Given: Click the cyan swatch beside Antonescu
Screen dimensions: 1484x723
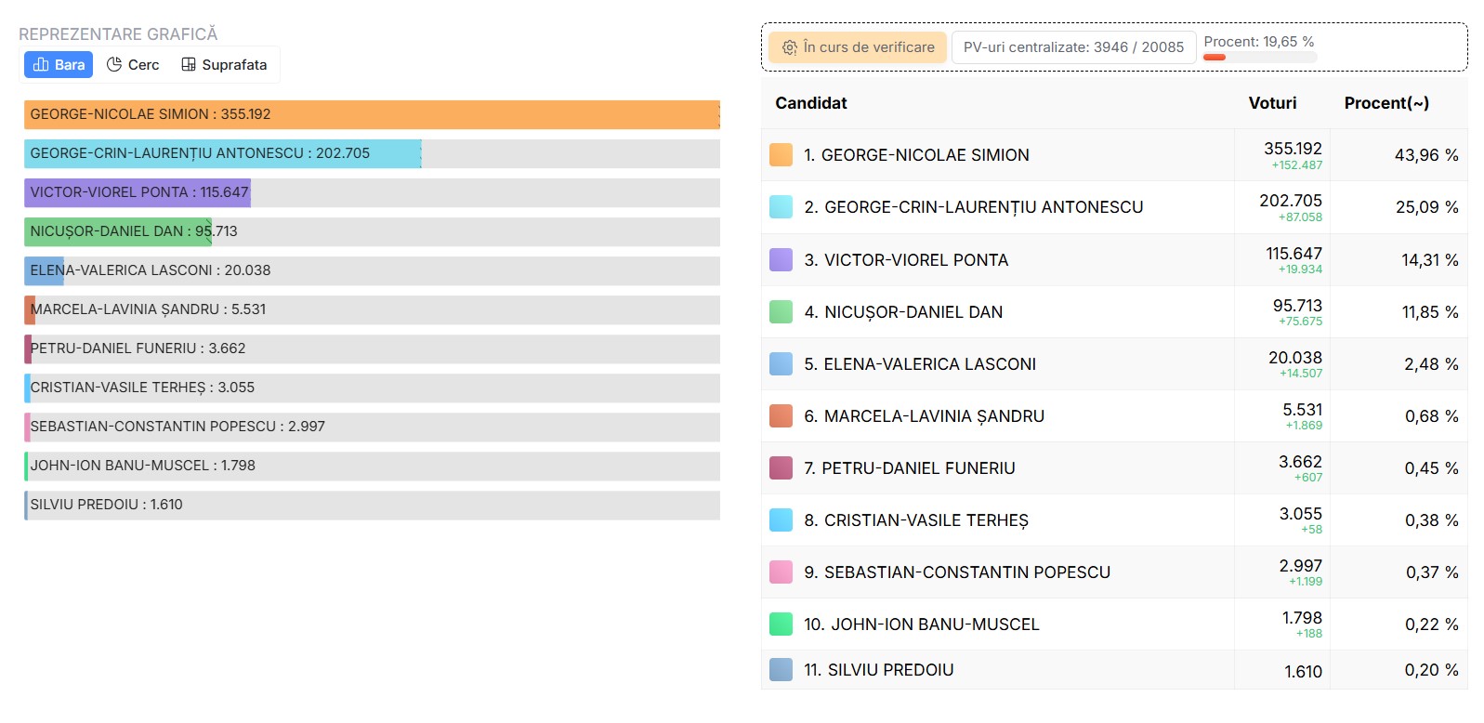Looking at the screenshot, I should coord(781,207).
